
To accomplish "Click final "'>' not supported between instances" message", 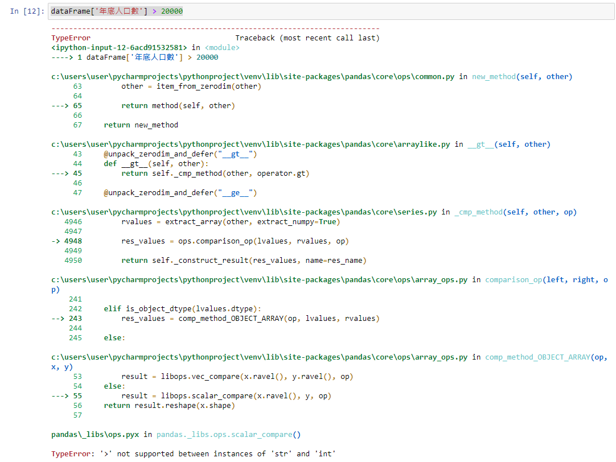I will pos(218,454).
